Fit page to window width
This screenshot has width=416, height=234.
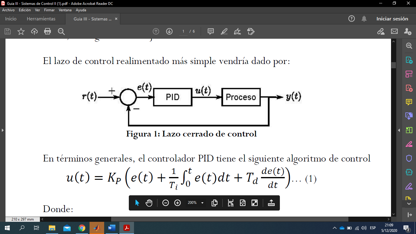(231, 203)
